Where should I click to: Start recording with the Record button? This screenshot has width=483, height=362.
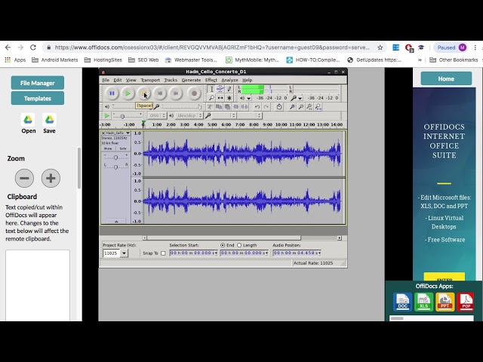[194, 94]
